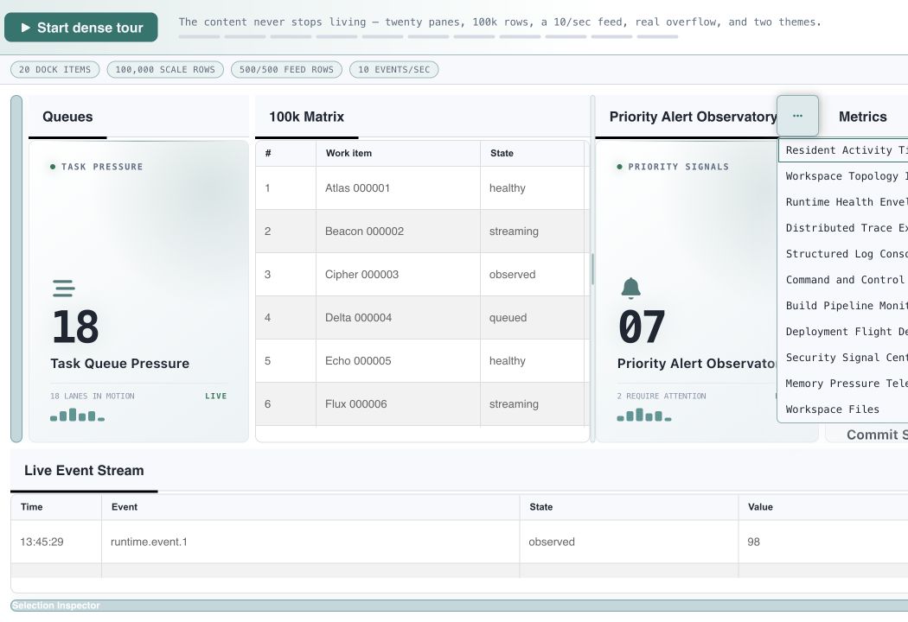Click the observed state of Cipher row
The width and height of the screenshot is (908, 622).
532,274
